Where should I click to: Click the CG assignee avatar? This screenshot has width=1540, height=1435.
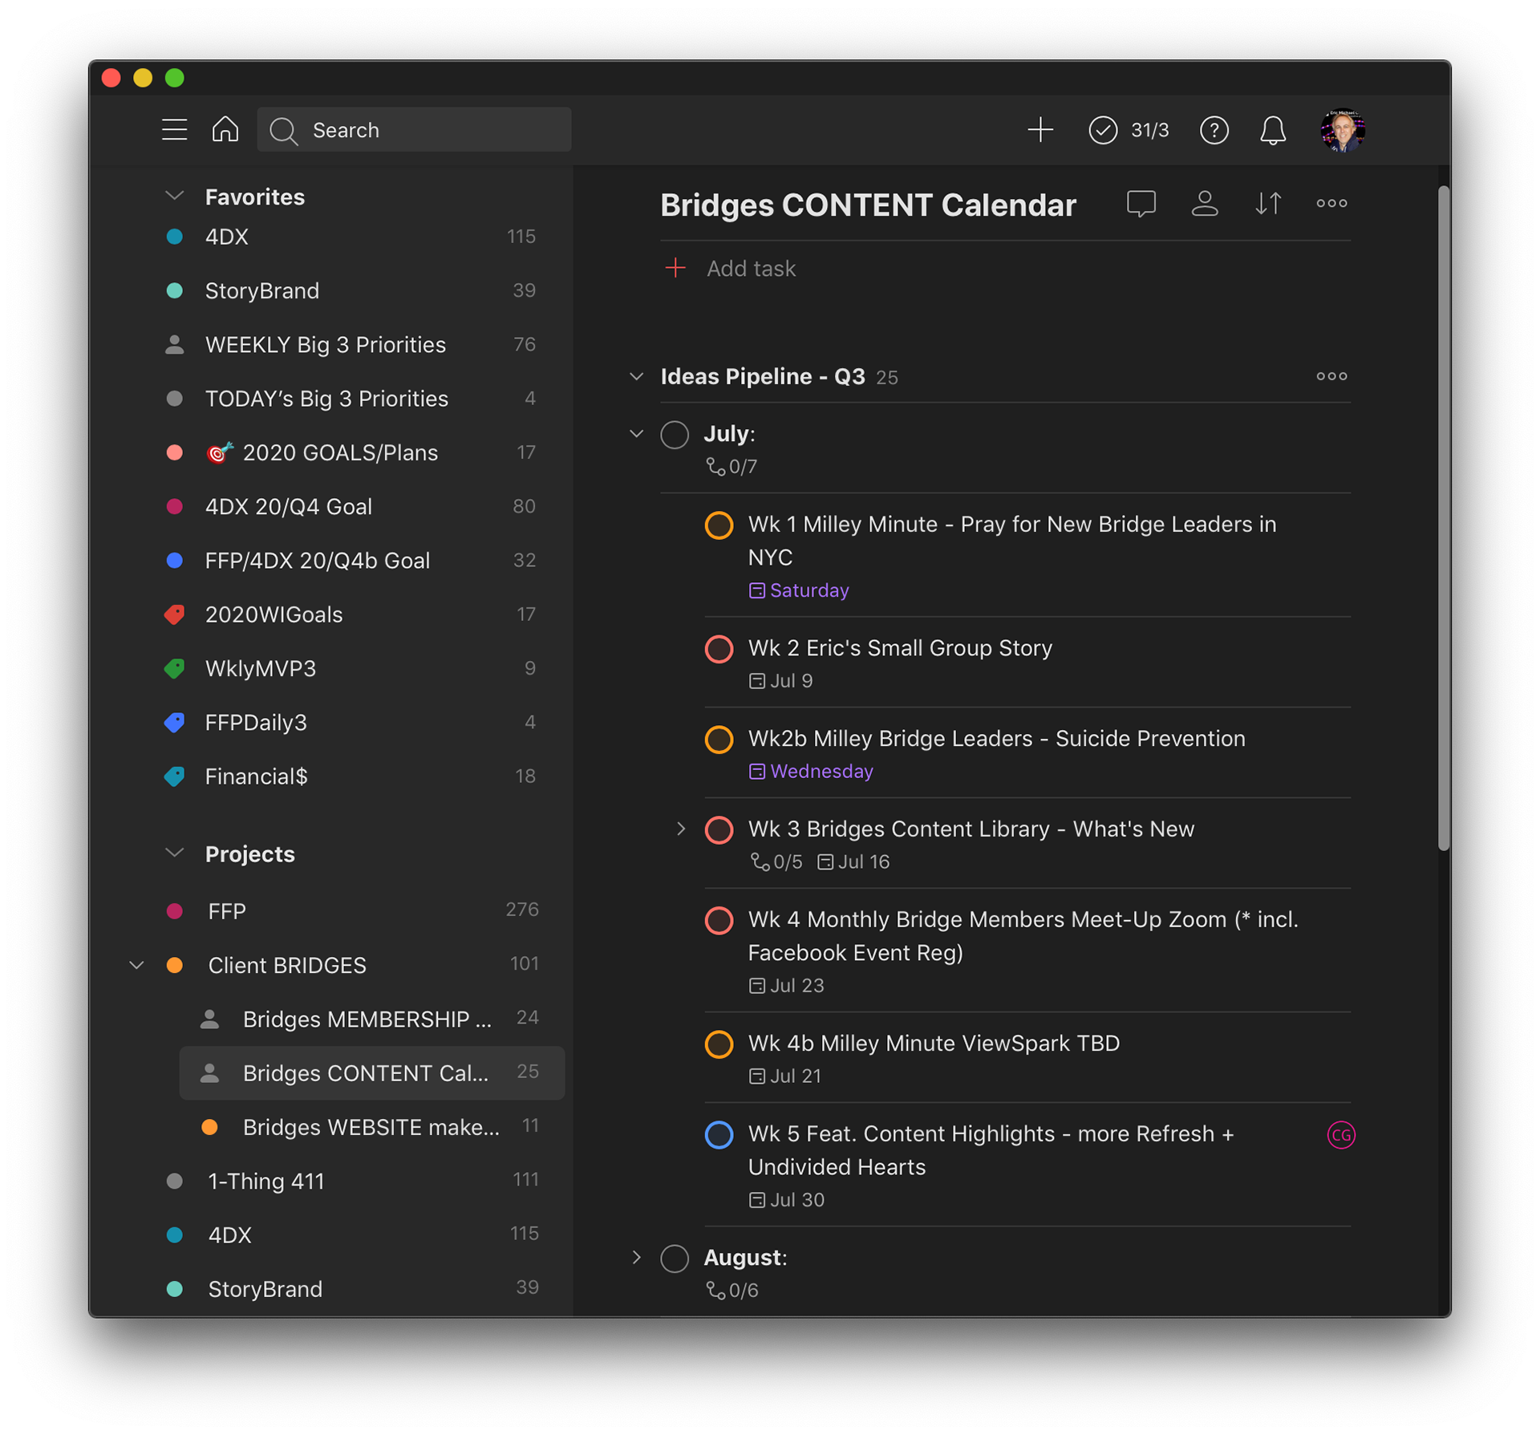pos(1341,1134)
